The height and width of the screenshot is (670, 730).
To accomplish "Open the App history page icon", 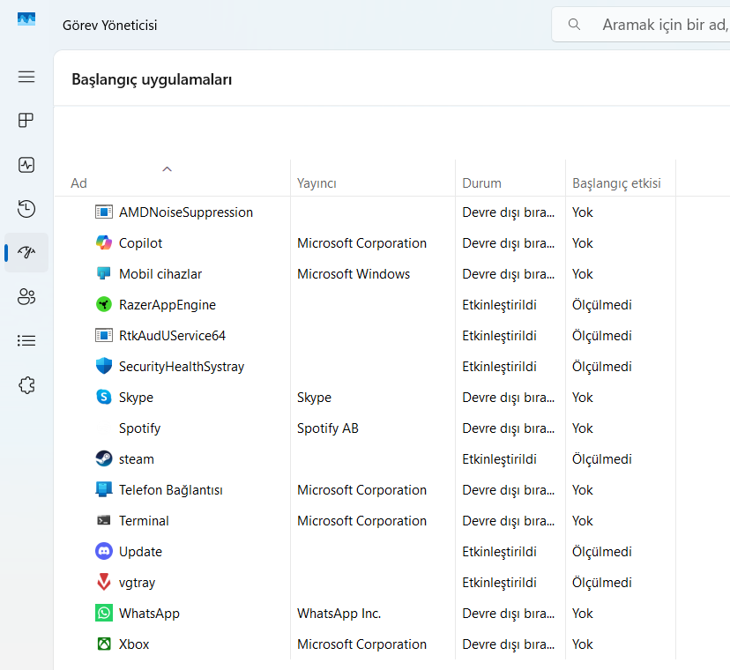I will (x=26, y=209).
